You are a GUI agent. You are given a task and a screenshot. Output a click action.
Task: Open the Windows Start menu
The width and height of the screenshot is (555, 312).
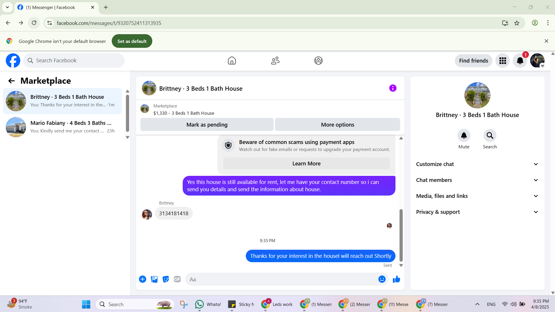(x=86, y=304)
